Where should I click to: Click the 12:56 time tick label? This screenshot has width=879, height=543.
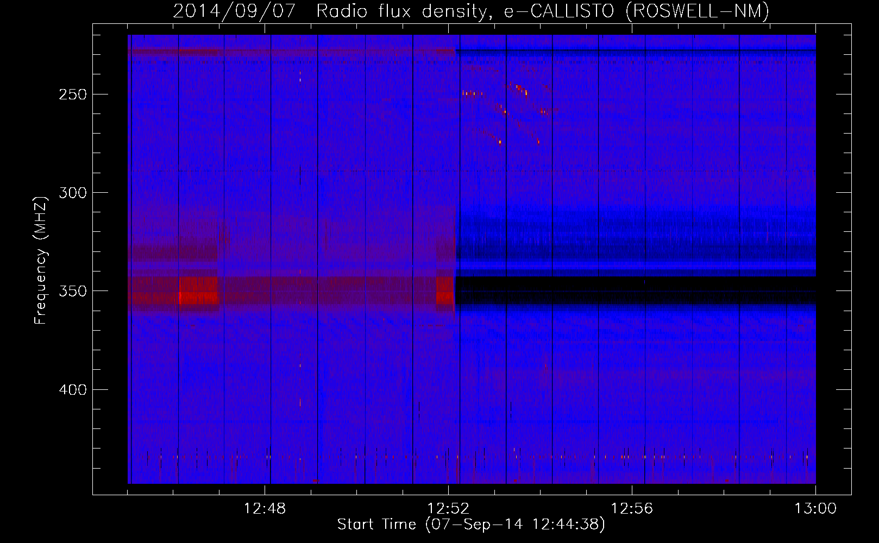632,509
